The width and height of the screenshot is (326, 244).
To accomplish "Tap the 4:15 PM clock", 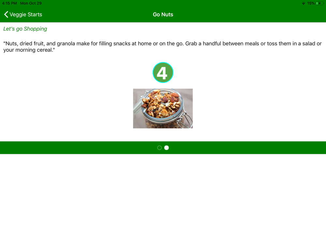I will click(9, 3).
